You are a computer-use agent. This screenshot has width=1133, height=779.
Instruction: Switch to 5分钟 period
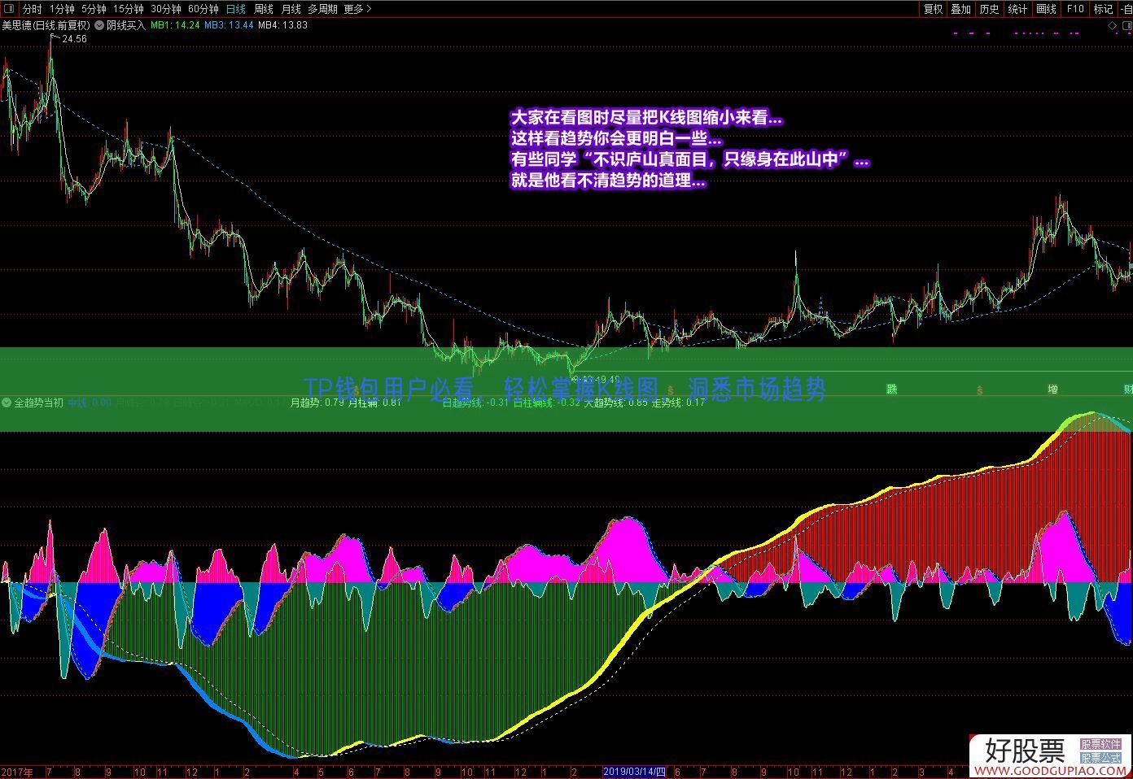click(94, 9)
